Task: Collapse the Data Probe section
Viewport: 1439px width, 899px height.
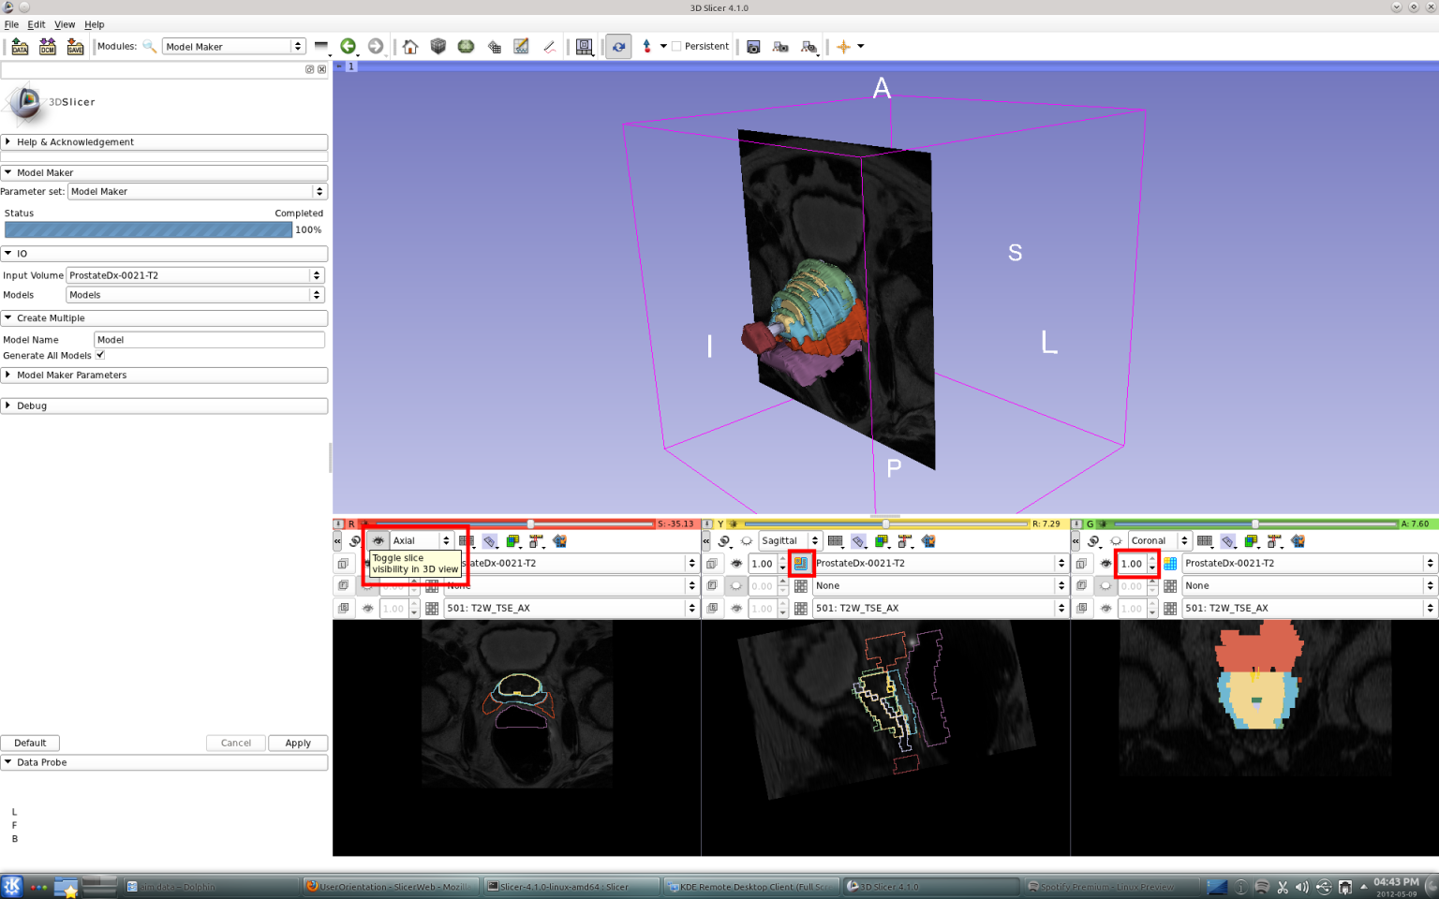Action: pos(164,763)
